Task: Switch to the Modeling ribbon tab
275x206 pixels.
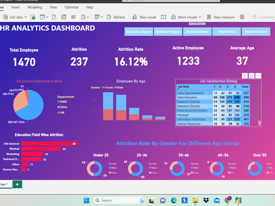Action: click(x=35, y=7)
